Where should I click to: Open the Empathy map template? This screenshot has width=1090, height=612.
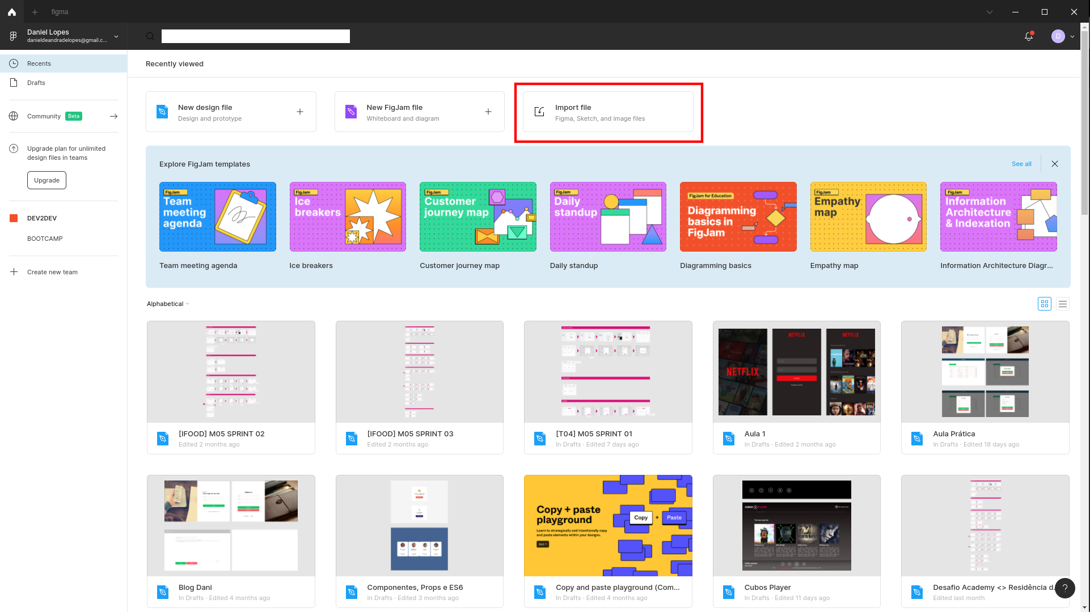point(868,216)
